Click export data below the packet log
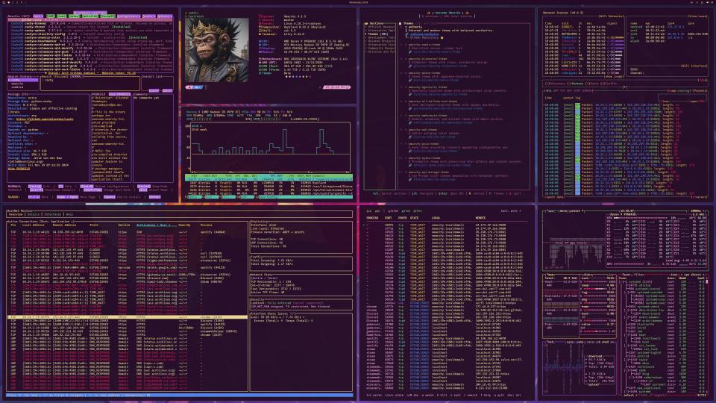 coord(554,197)
